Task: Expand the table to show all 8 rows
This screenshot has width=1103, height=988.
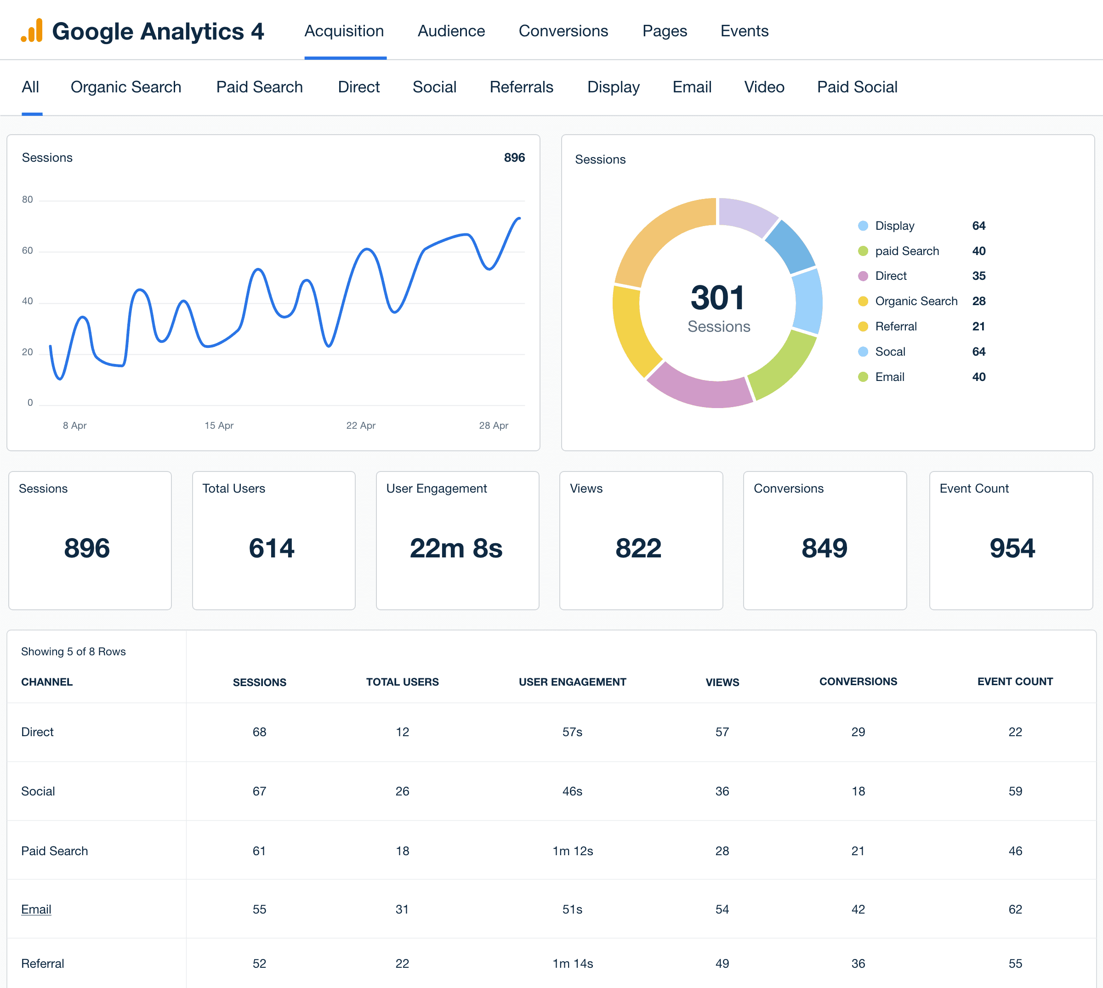Action: click(x=73, y=652)
